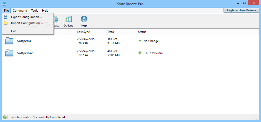Click the 16:15:18 last sync time
The image size is (261, 122).
(x=82, y=43)
